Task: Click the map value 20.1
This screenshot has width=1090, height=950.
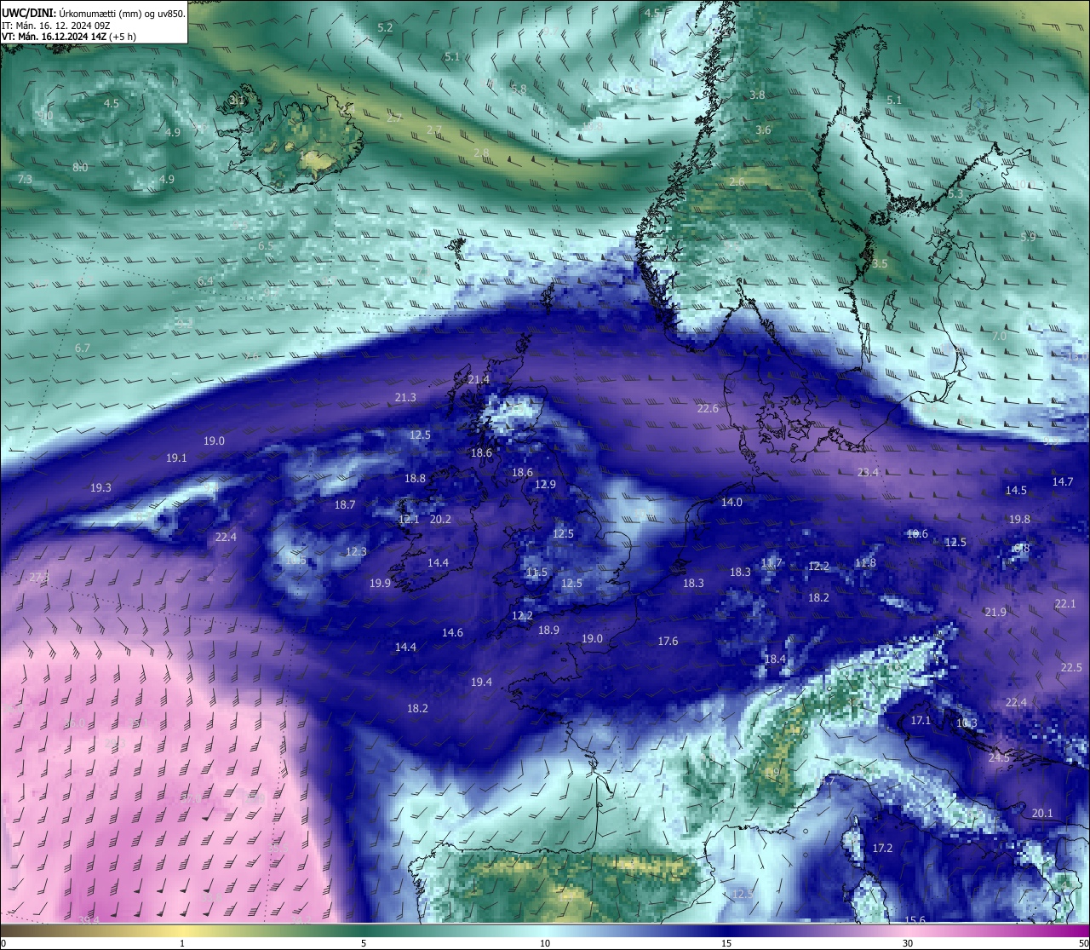Action: coord(1042,814)
